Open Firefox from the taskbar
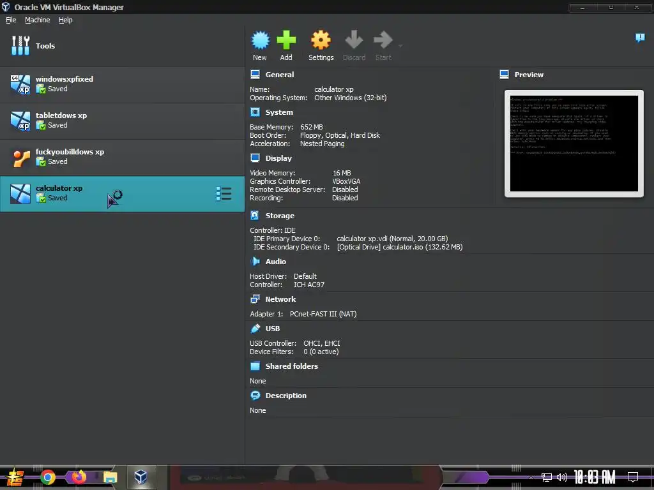This screenshot has height=490, width=654. pyautogui.click(x=79, y=477)
